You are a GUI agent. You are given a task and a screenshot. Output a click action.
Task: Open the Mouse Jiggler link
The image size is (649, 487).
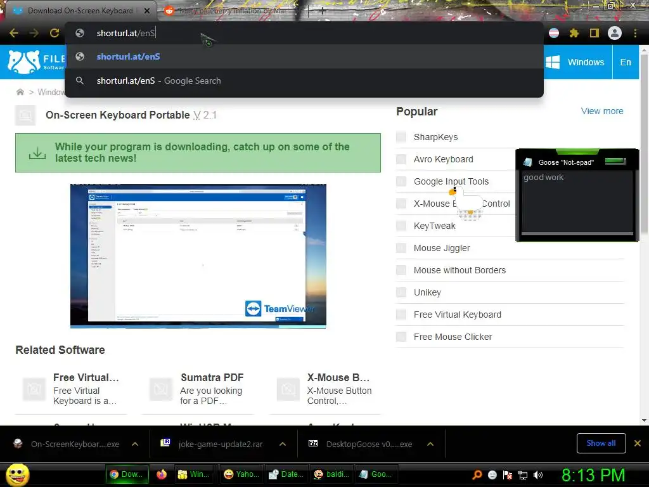point(442,248)
